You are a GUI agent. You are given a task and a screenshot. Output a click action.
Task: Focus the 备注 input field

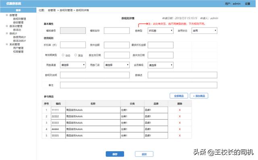pyautogui.click(x=139, y=85)
